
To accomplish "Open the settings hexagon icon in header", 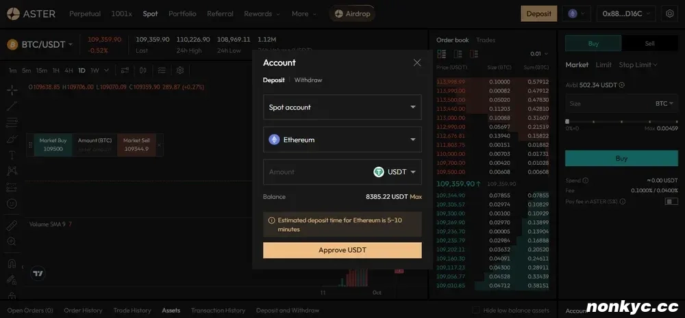I will click(669, 14).
